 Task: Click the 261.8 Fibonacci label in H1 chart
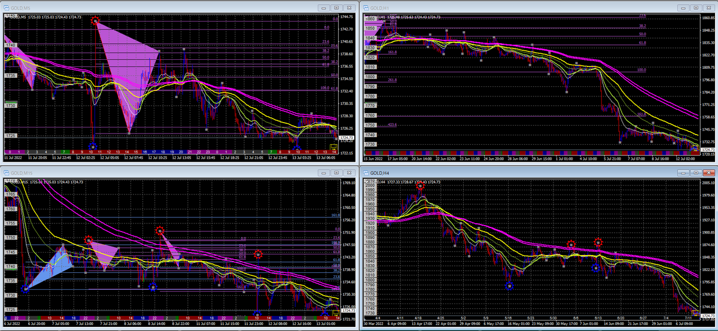pos(393,80)
